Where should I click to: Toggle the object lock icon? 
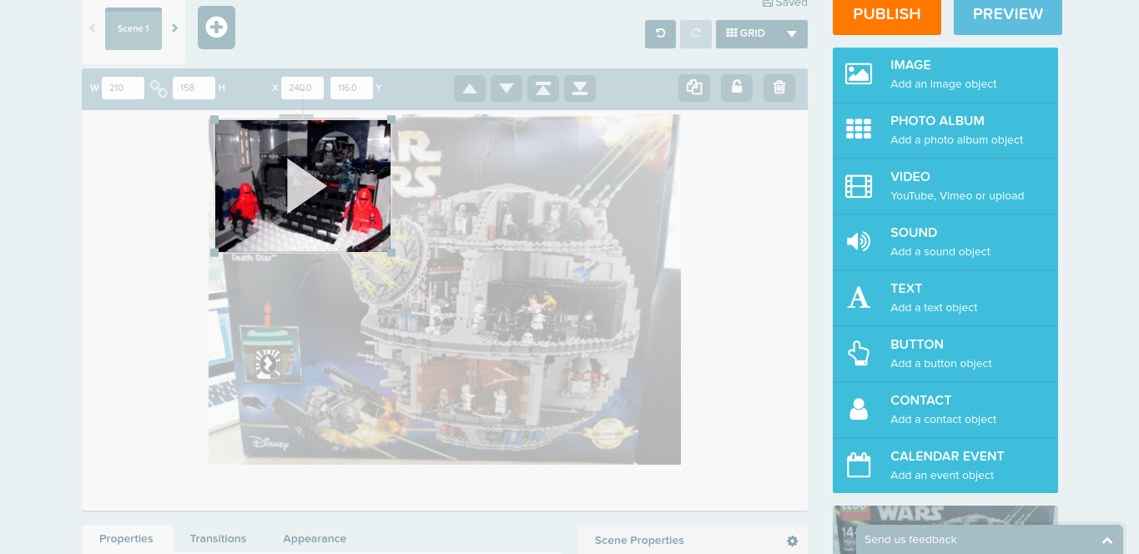tap(737, 88)
